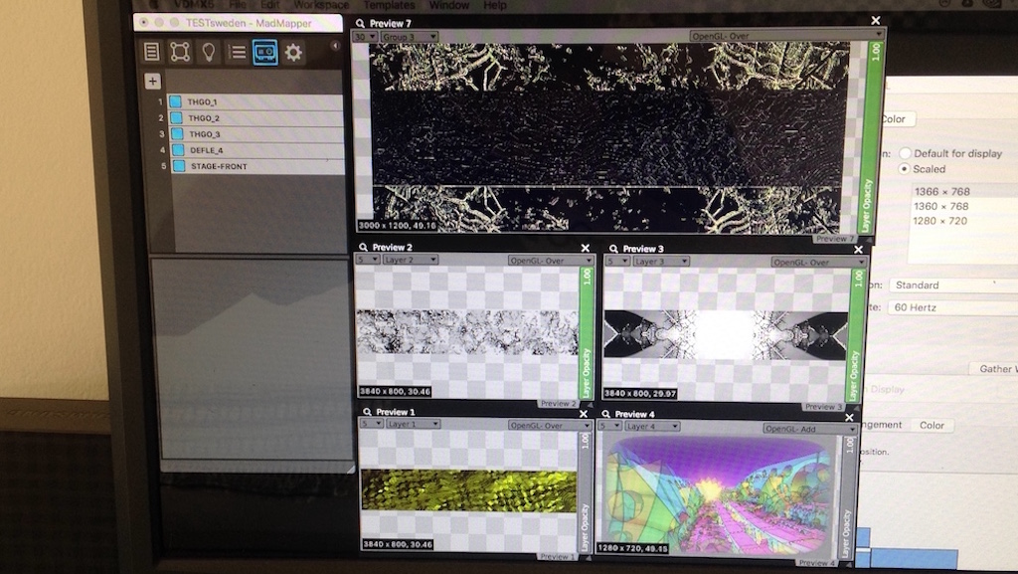Open the Group 3 source dropdown
This screenshot has height=574, width=1018.
tap(409, 37)
